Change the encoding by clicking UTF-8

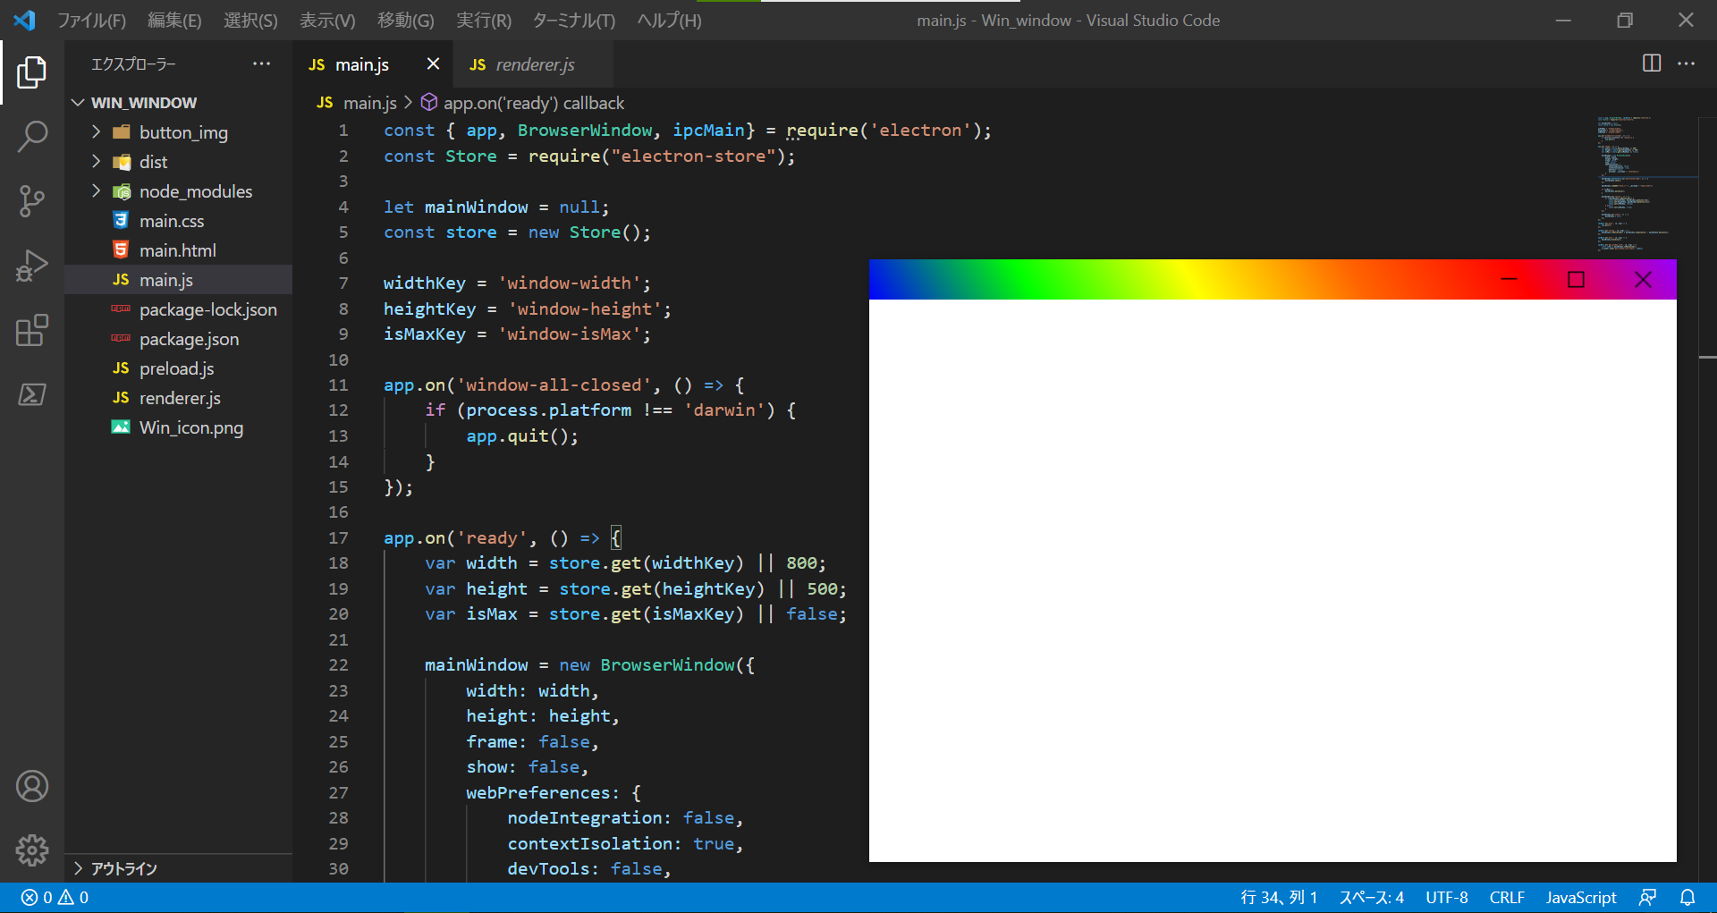[x=1447, y=897]
